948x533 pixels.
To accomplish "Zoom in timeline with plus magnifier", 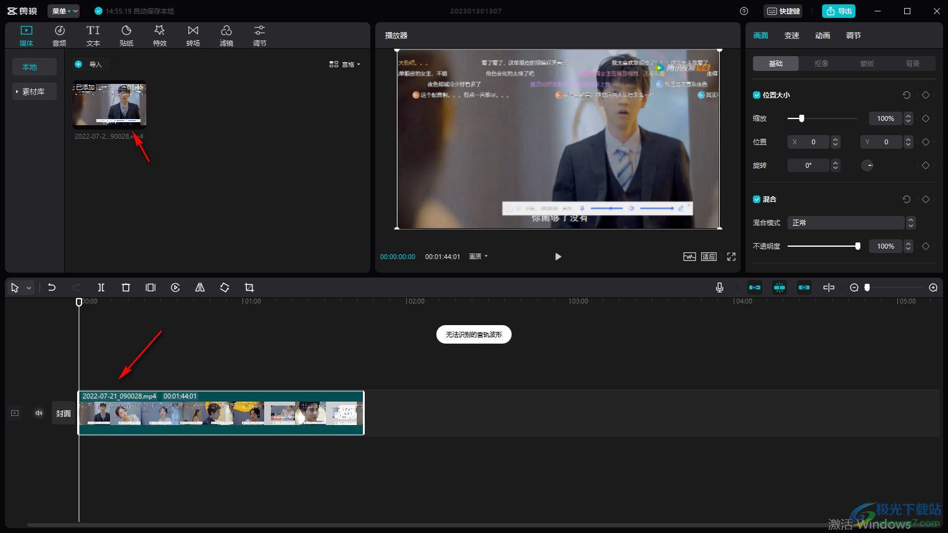I will pyautogui.click(x=933, y=287).
